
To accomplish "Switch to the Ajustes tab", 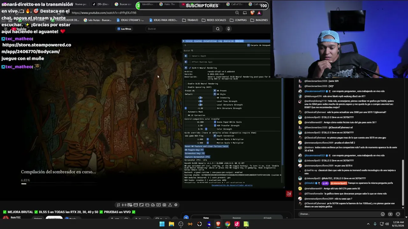I will (198, 41).
